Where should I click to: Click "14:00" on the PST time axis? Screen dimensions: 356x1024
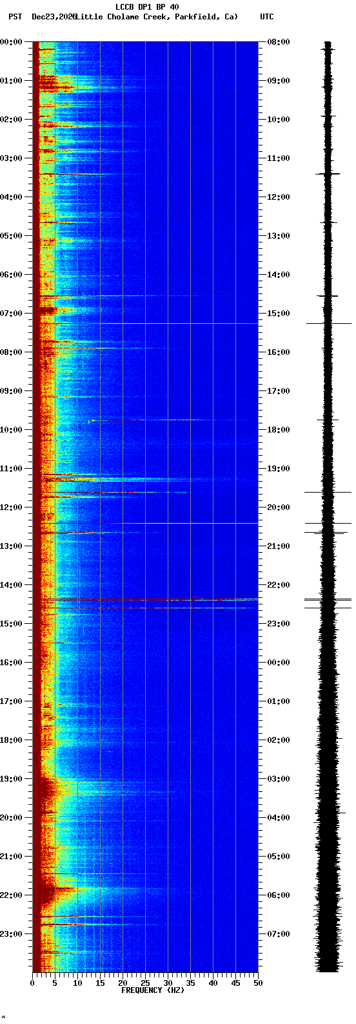(12, 585)
